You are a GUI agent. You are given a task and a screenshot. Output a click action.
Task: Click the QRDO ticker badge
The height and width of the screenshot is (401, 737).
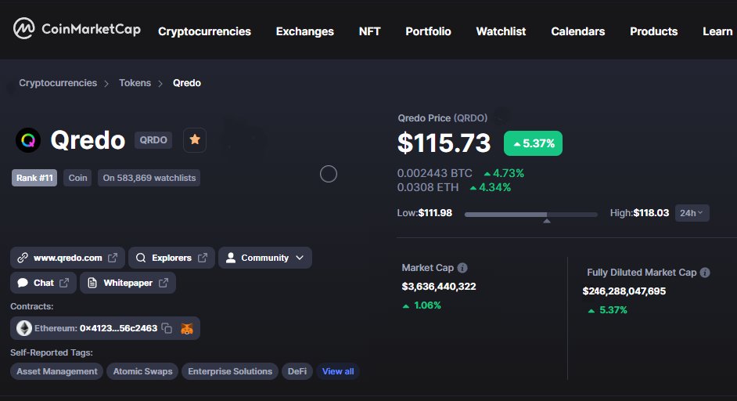[x=153, y=139]
